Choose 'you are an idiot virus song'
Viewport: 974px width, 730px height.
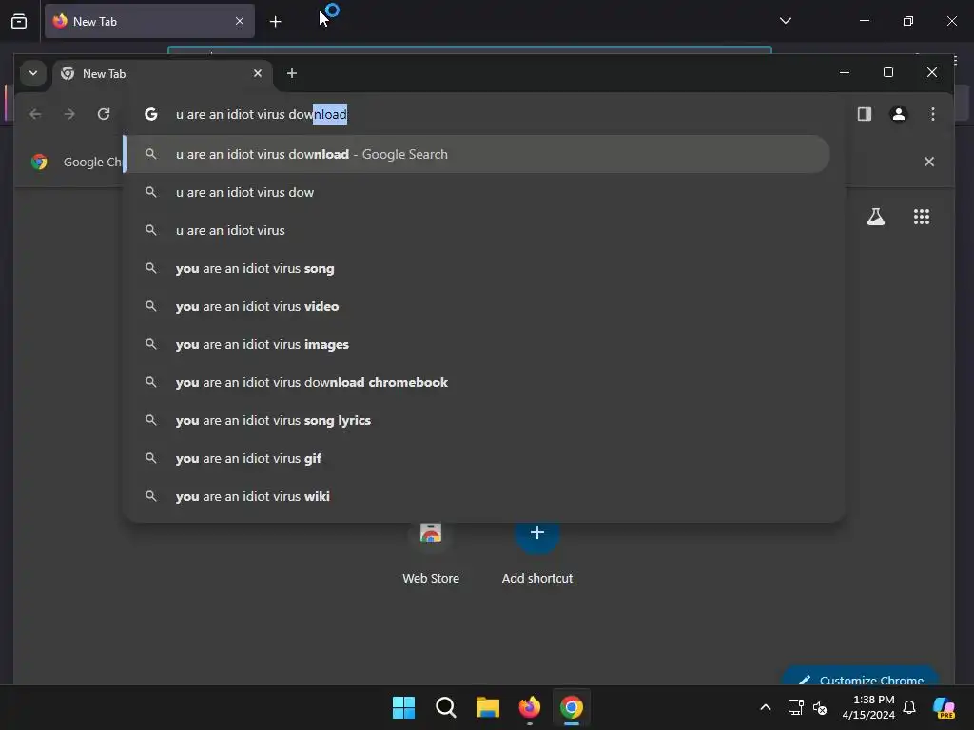[477, 268]
